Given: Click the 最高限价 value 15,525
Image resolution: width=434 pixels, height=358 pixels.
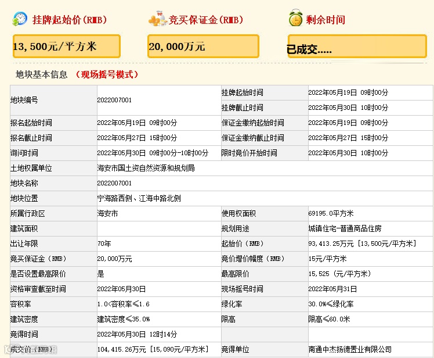Looking at the screenshot, I should coord(319,274).
